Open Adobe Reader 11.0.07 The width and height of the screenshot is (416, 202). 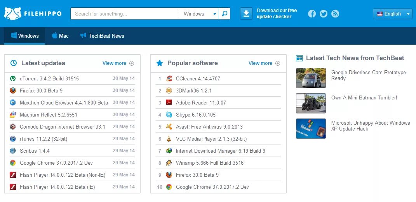(x=201, y=103)
